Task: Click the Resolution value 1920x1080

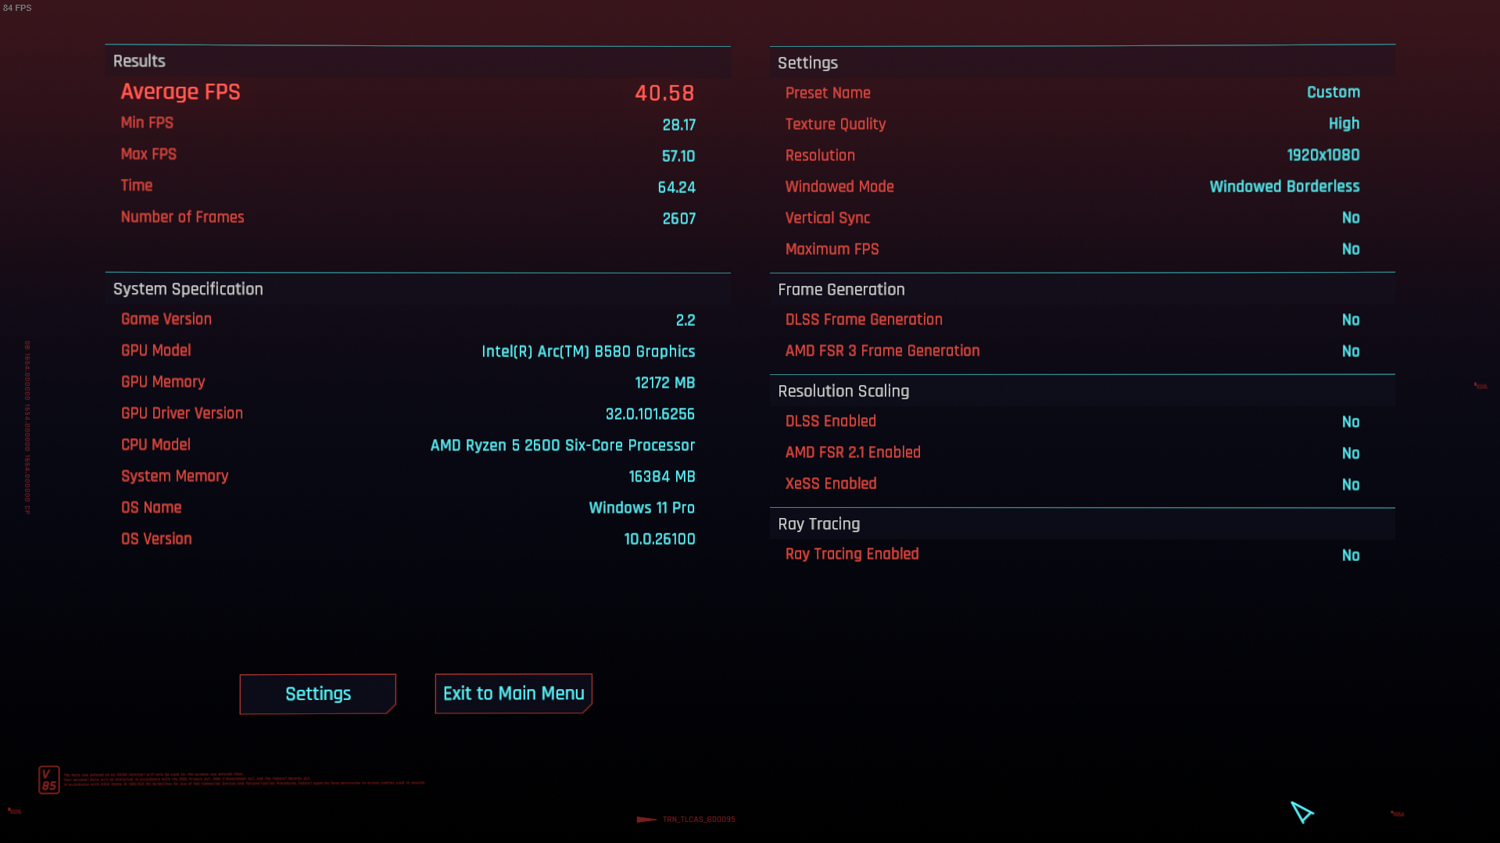Action: pos(1323,155)
